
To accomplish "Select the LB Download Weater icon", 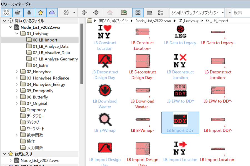I will point(105,90).
